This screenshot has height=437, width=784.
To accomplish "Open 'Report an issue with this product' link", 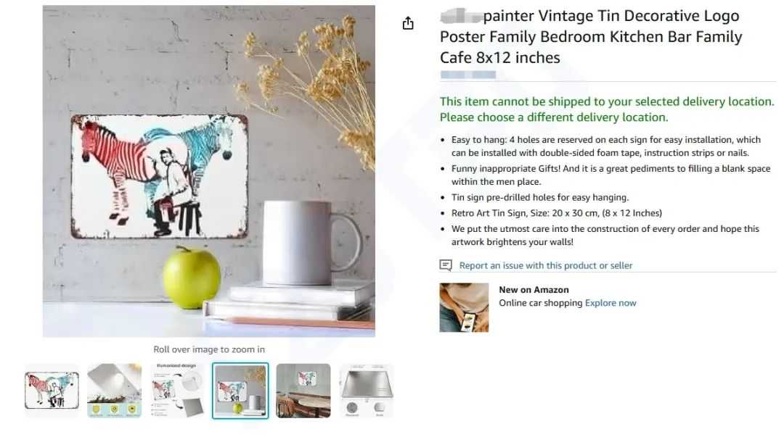I will [x=545, y=265].
